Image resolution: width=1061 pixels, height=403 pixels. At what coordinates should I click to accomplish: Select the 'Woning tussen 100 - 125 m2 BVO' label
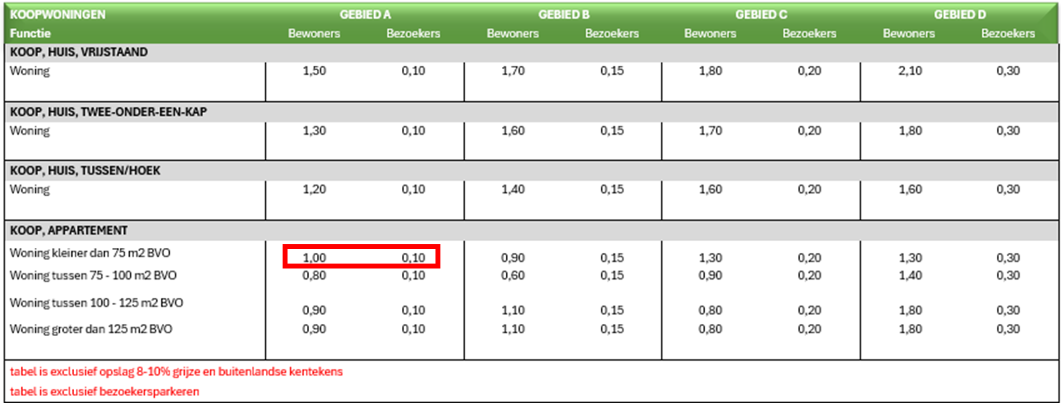(96, 303)
